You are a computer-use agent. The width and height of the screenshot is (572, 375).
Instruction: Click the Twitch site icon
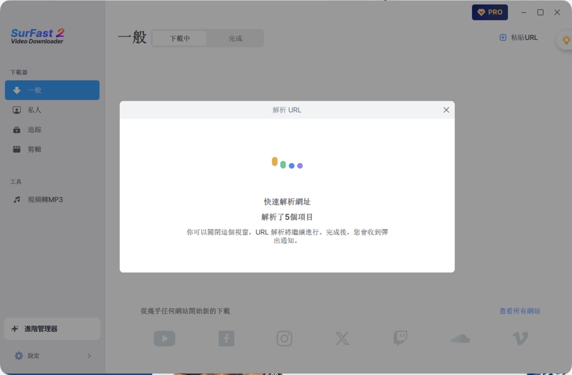[400, 338]
